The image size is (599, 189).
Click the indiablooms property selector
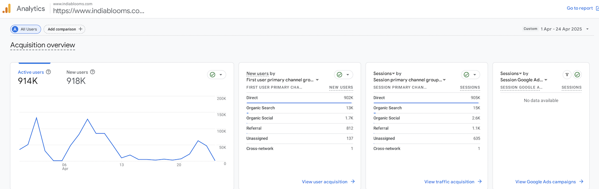98,9
